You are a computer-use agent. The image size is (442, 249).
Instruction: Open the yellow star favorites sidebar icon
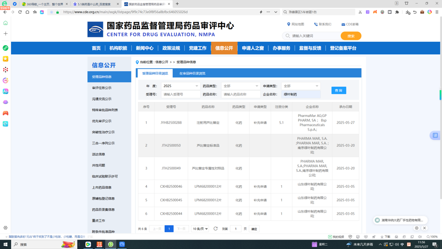pos(5,59)
